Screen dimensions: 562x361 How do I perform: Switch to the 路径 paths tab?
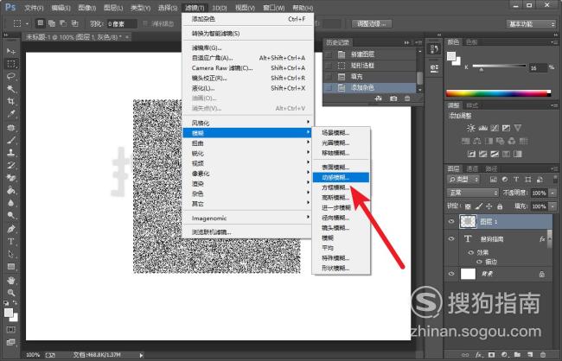(x=491, y=168)
